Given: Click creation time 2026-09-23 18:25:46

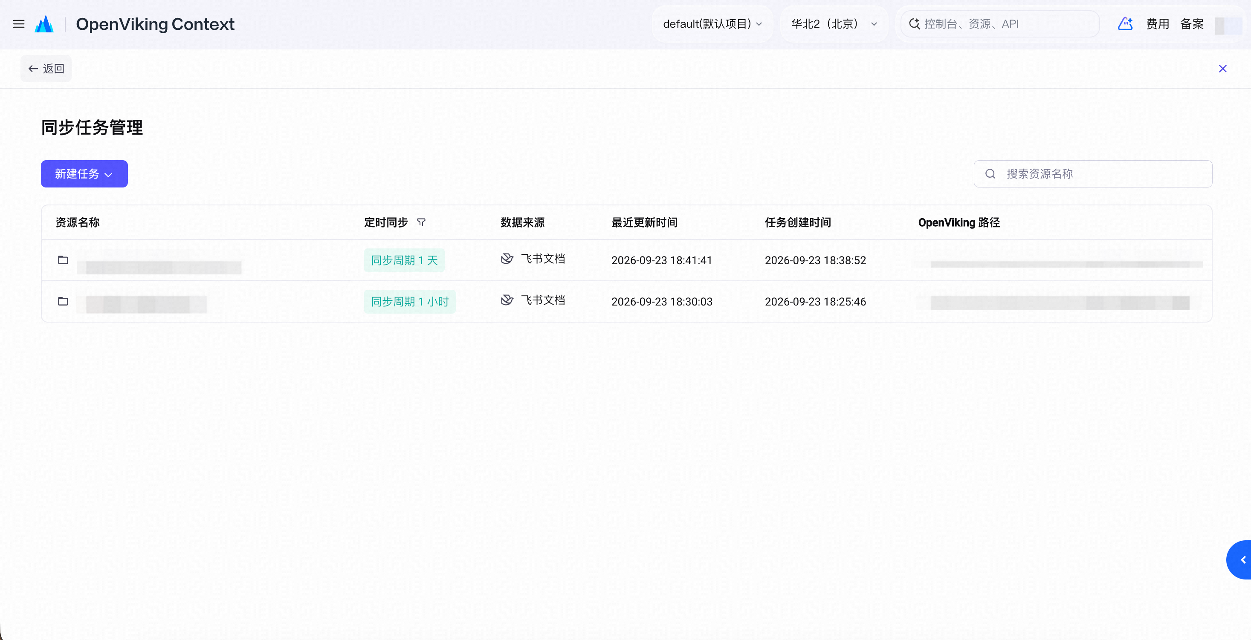Looking at the screenshot, I should [x=815, y=302].
